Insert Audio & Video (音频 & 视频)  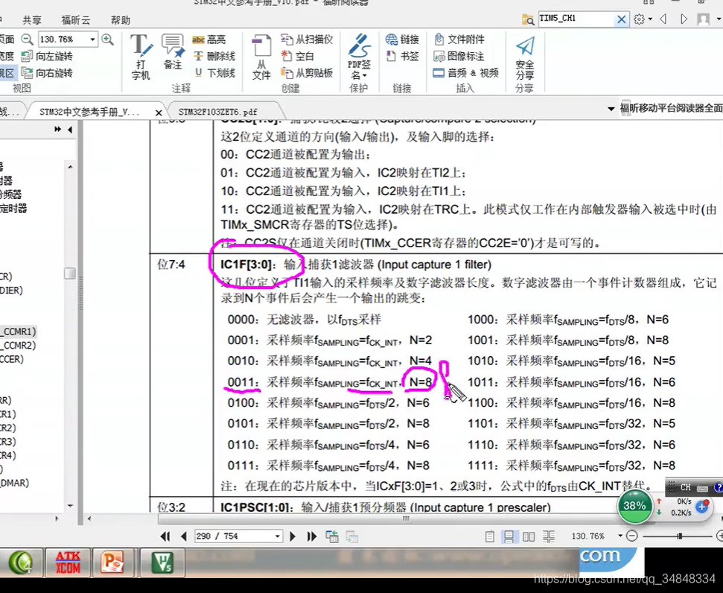coord(466,73)
